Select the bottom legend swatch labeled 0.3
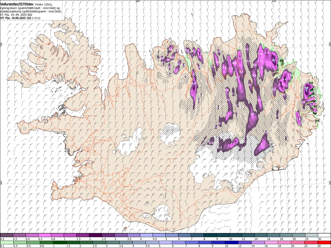Viewport: 331px width, 248px height. tap(20, 242)
